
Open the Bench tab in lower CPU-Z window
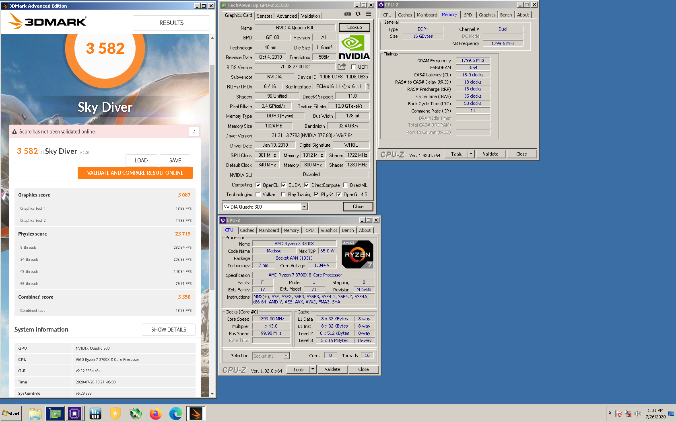348,230
